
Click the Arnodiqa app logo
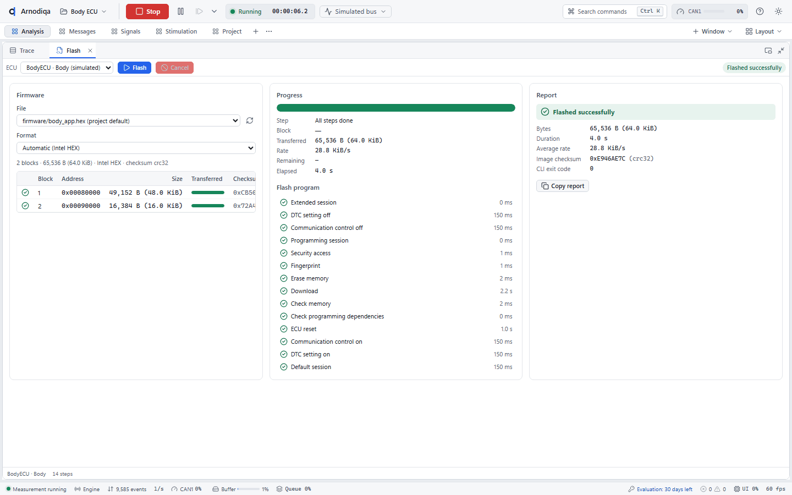(x=12, y=12)
